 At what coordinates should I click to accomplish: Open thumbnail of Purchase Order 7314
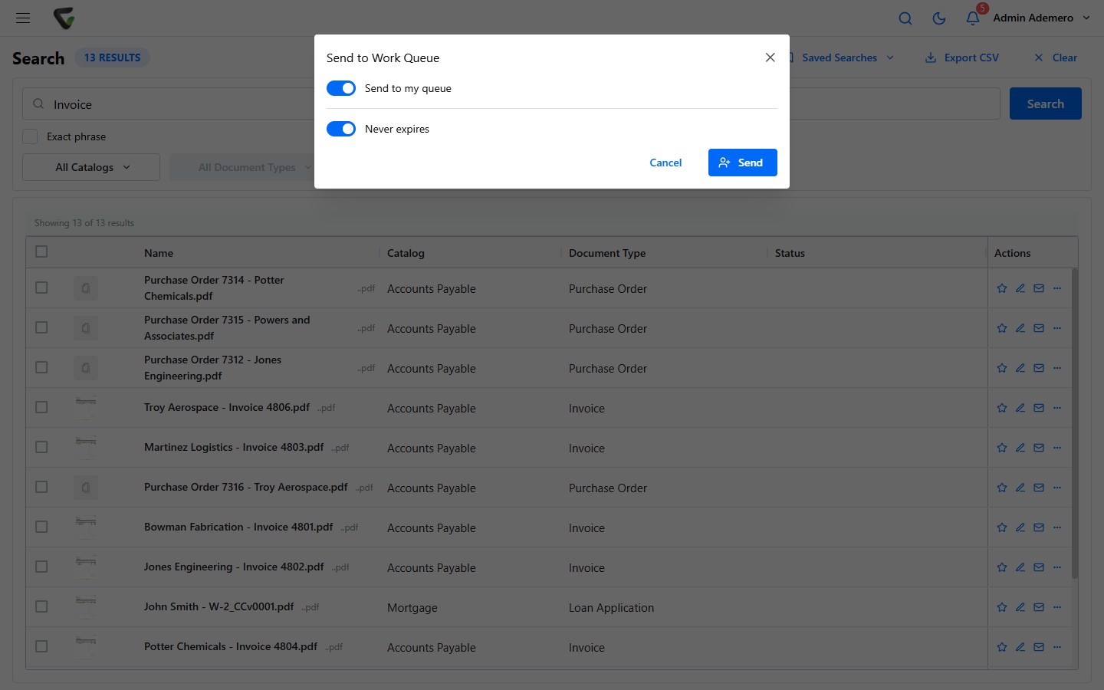coord(86,288)
